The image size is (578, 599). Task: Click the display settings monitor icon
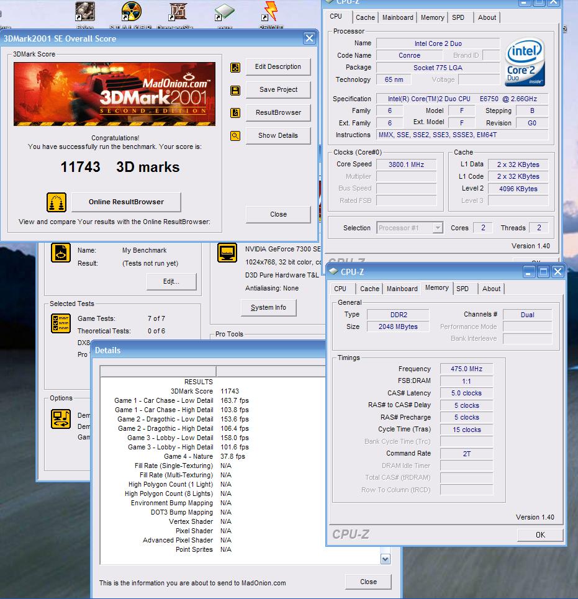point(227,253)
